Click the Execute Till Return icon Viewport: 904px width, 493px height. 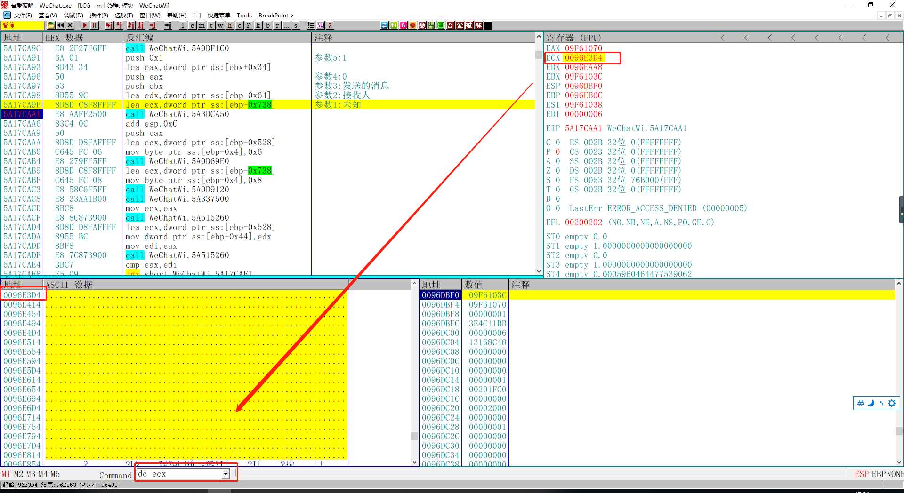coord(153,25)
